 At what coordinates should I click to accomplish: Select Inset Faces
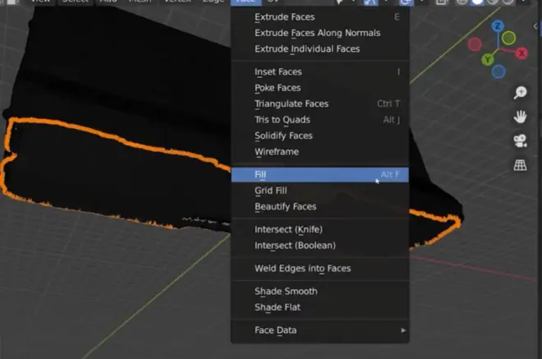(x=320, y=71)
